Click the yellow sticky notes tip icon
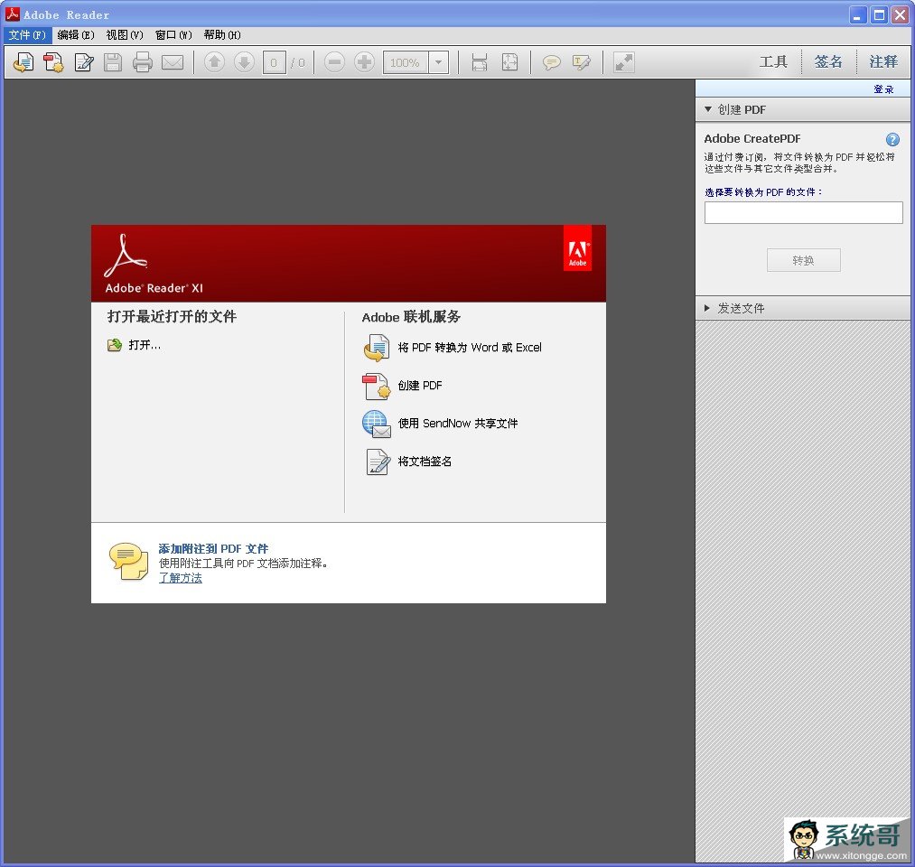 click(x=128, y=561)
